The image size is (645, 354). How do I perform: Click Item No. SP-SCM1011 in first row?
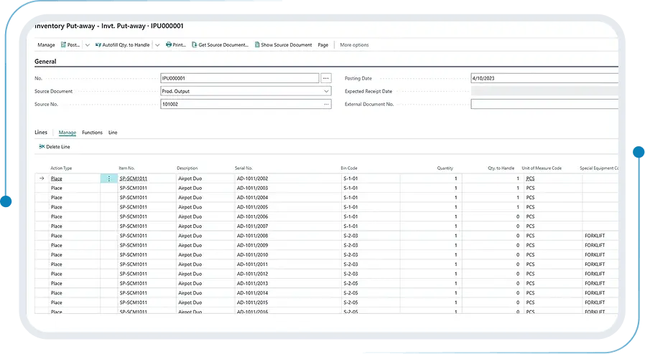(134, 178)
